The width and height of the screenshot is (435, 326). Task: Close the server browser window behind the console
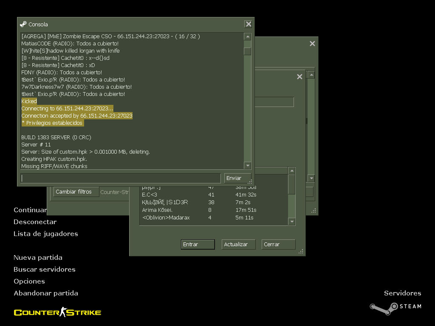pyautogui.click(x=312, y=44)
